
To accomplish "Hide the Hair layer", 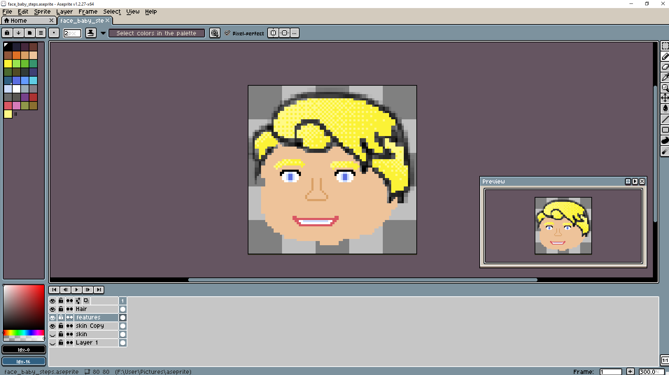I will point(52,309).
